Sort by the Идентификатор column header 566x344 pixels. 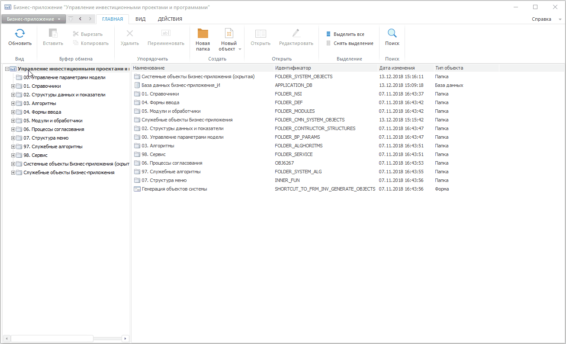pyautogui.click(x=293, y=68)
